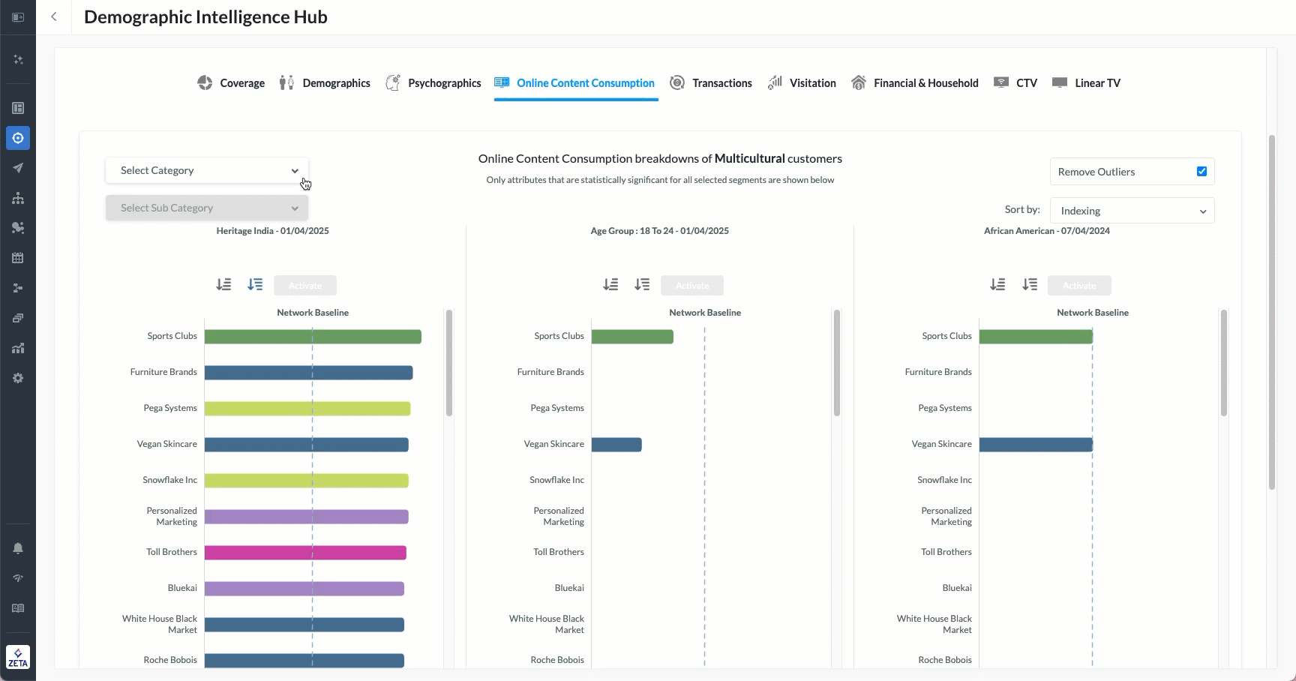Click the Heritage India chart scrollbar
Image resolution: width=1296 pixels, height=681 pixels.
449,363
